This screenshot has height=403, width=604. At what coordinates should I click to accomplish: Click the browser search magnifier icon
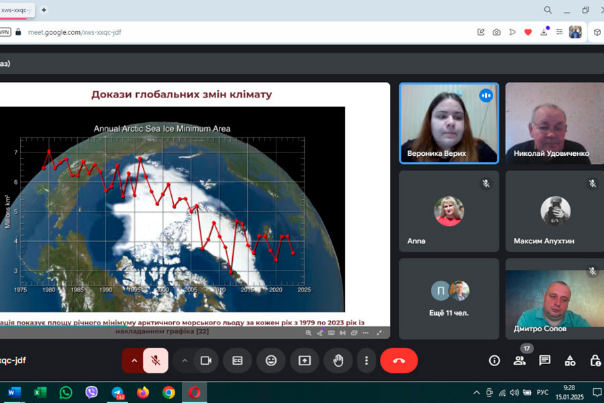[548, 10]
